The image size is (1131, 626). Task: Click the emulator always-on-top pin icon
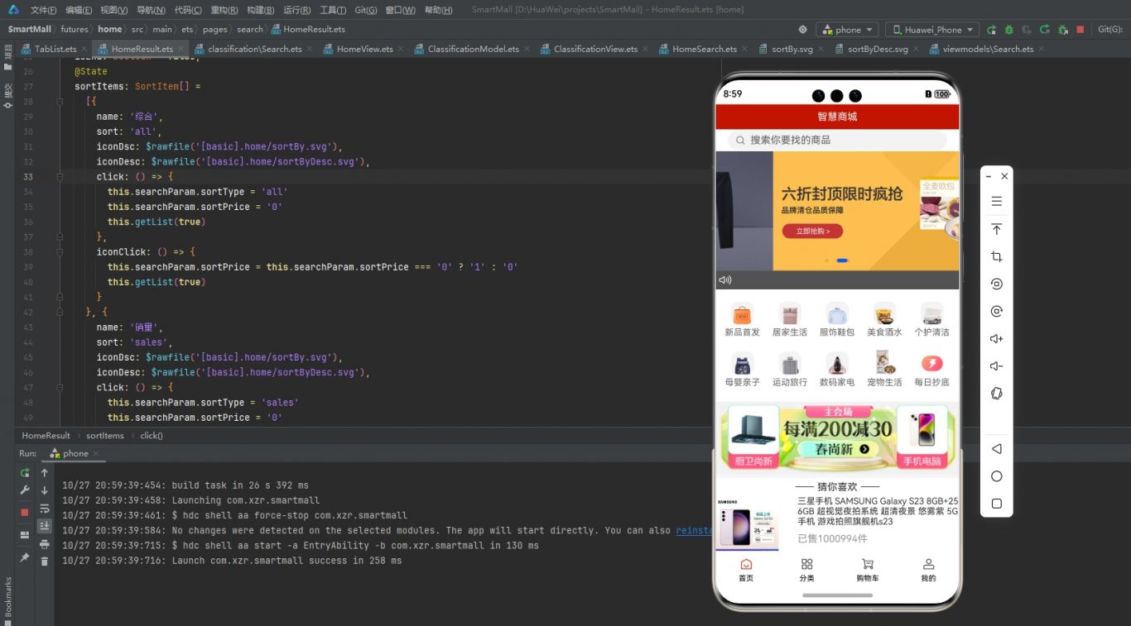(x=997, y=229)
